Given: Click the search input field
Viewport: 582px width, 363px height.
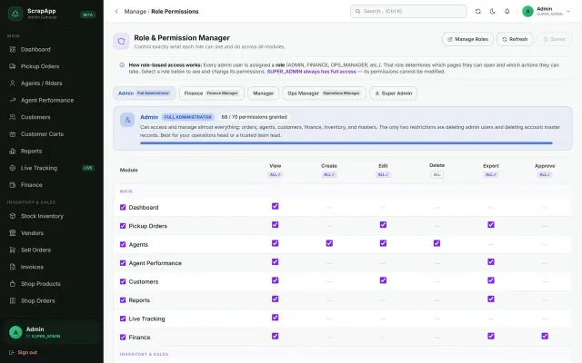Looking at the screenshot, I should click(x=408, y=12).
